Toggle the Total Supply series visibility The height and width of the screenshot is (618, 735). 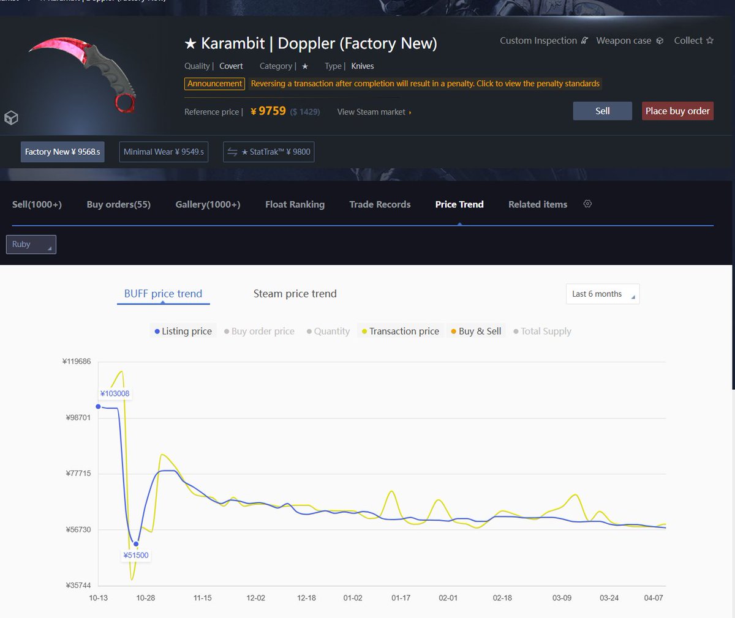(542, 331)
